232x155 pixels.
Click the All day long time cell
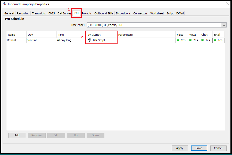[x=71, y=40]
